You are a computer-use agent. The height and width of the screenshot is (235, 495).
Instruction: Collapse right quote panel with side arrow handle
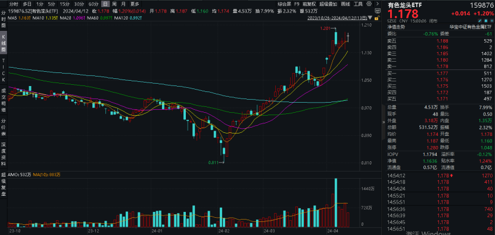[384, 122]
